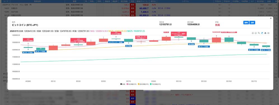Toggle the 5日移動平均 legend series
279x105 pixels.
pyautogui.click(x=131, y=84)
